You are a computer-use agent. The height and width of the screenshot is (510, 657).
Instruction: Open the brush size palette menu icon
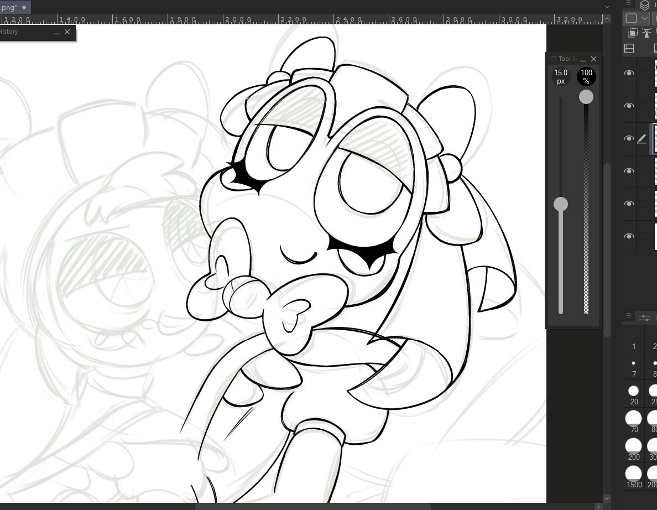(x=628, y=315)
